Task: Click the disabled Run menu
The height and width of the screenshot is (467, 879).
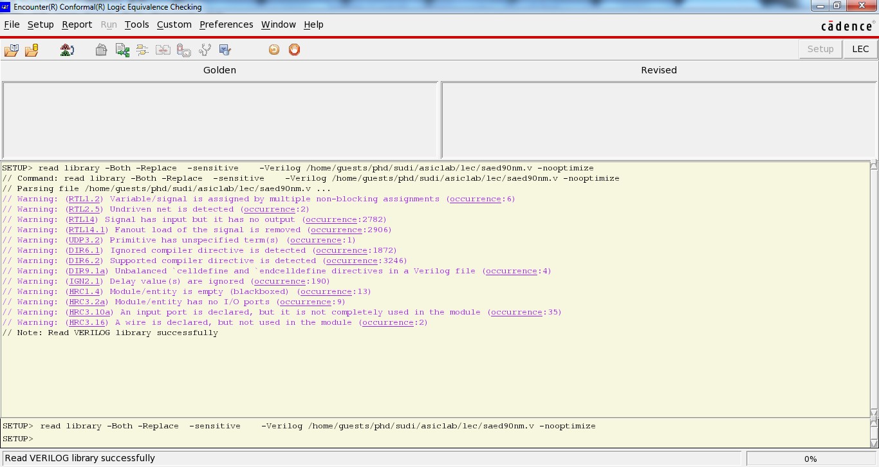Action: click(109, 24)
